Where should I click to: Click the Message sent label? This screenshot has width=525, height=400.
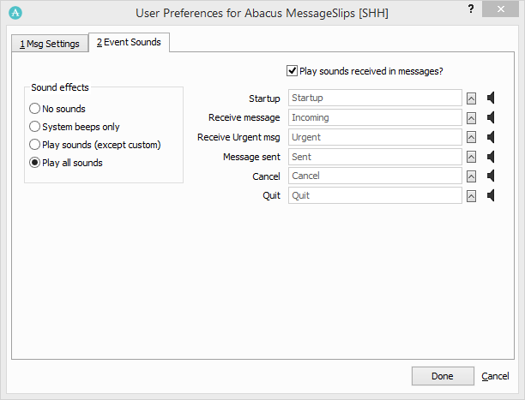click(251, 157)
